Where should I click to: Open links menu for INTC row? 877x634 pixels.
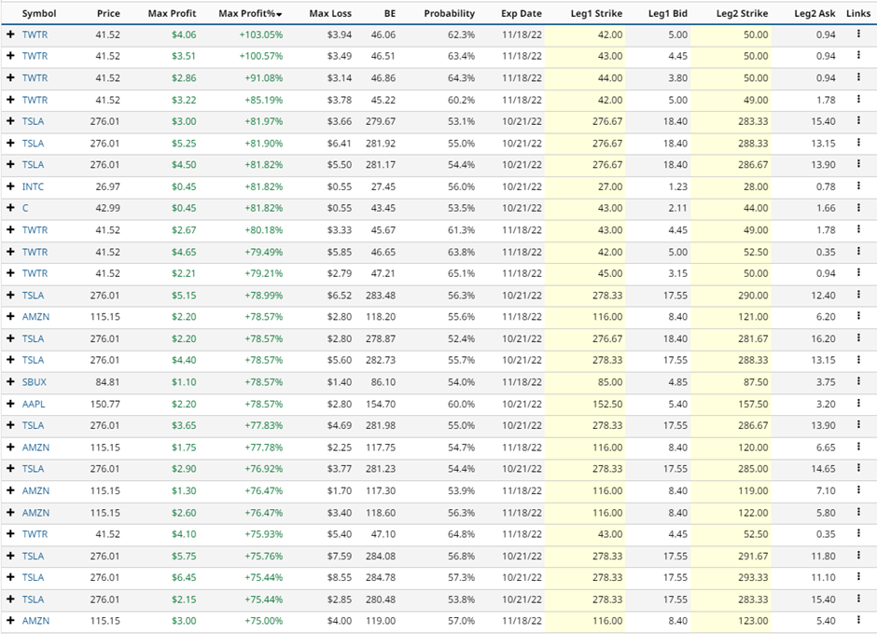point(858,186)
